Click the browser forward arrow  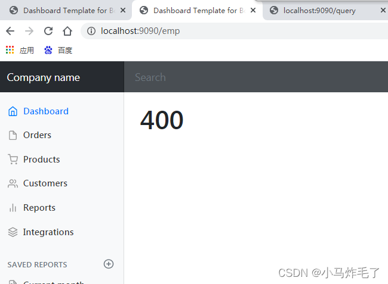click(x=29, y=31)
